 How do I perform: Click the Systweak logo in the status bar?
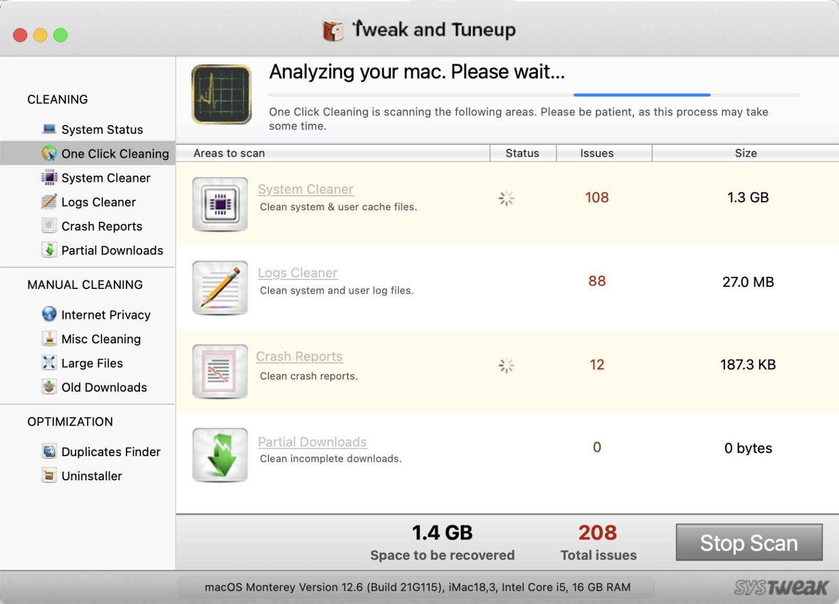[781, 587]
